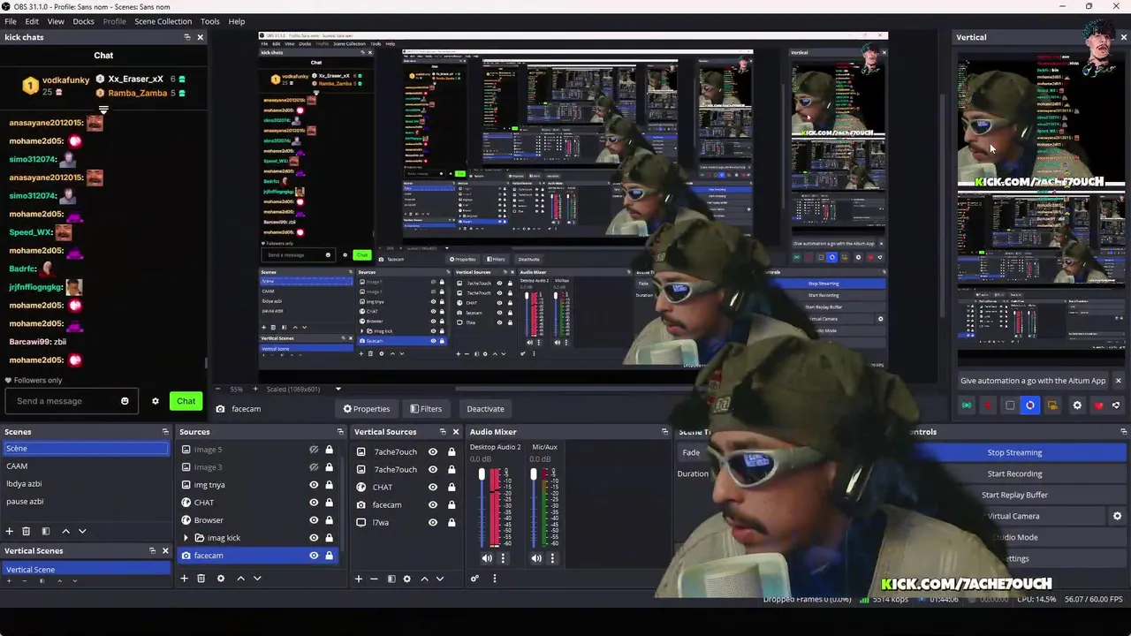Viewport: 1131px width, 636px height.
Task: Dismiss the Aitum App automation banner
Action: tap(1118, 381)
